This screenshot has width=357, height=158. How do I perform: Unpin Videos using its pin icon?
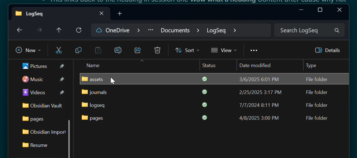click(62, 93)
